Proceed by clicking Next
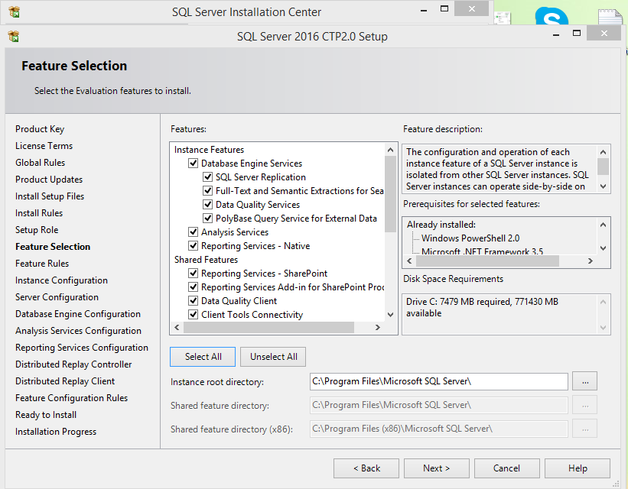628x489 pixels. point(436,468)
